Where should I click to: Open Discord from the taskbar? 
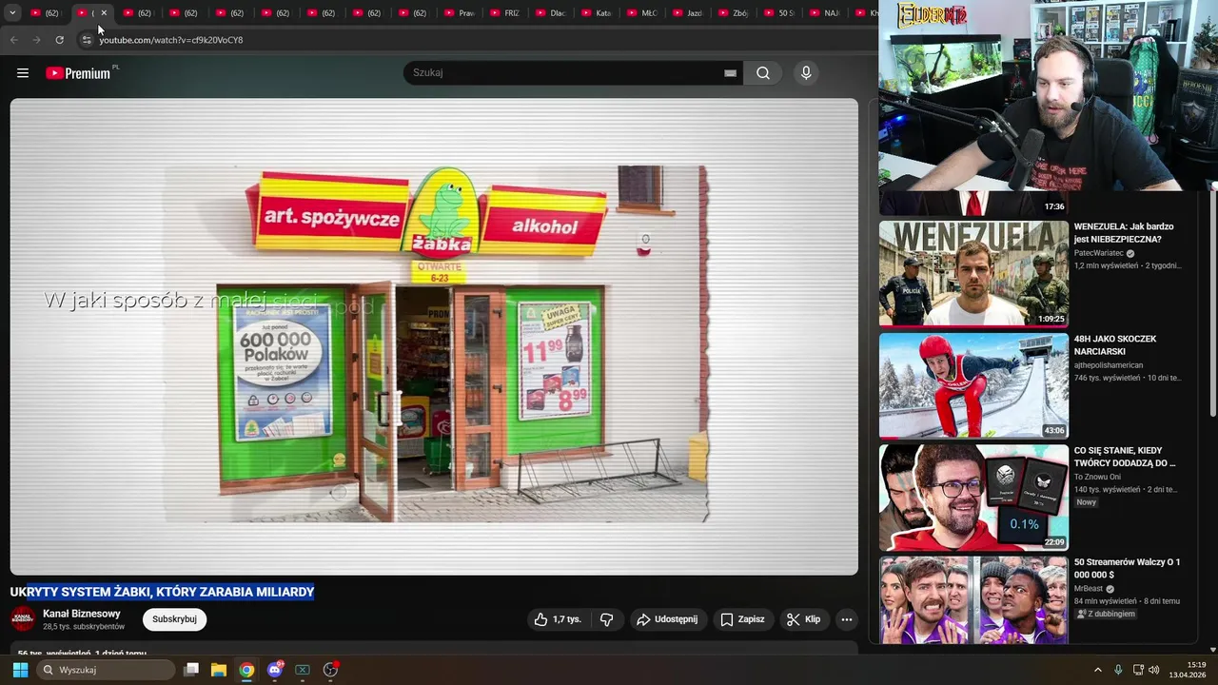pyautogui.click(x=275, y=670)
